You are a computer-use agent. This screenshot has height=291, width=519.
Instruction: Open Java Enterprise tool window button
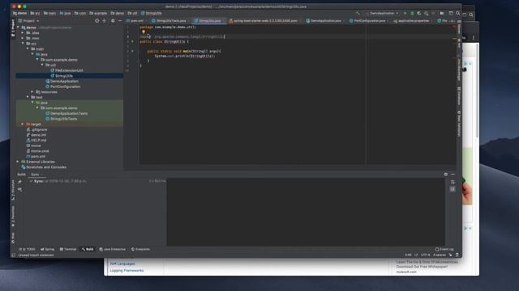[113, 249]
